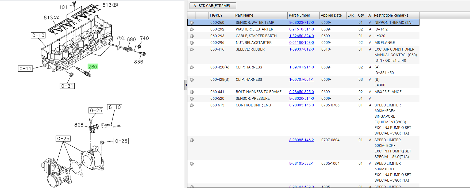Select highlighted 260 callout in diagram
The height and width of the screenshot is (188, 470).
coord(93,67)
